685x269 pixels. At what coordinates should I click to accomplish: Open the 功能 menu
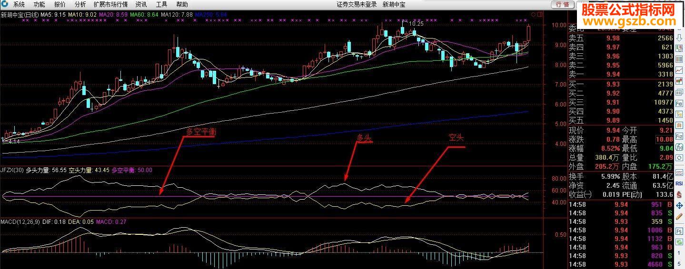pyautogui.click(x=39, y=4)
